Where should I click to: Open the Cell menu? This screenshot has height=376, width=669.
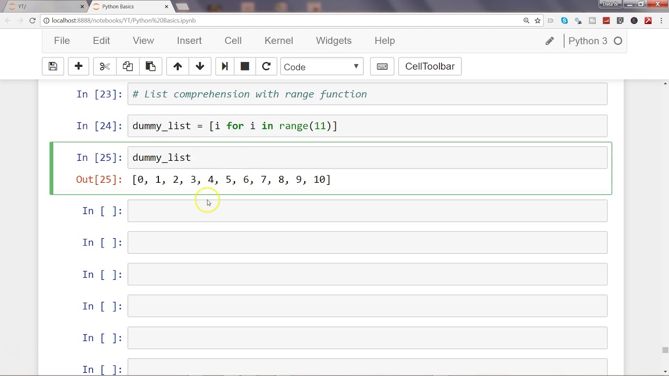[x=233, y=41]
